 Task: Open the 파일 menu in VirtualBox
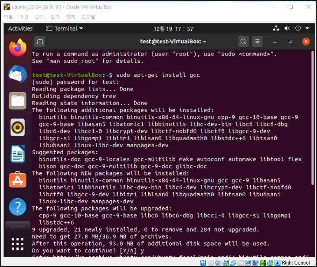coord(8,17)
